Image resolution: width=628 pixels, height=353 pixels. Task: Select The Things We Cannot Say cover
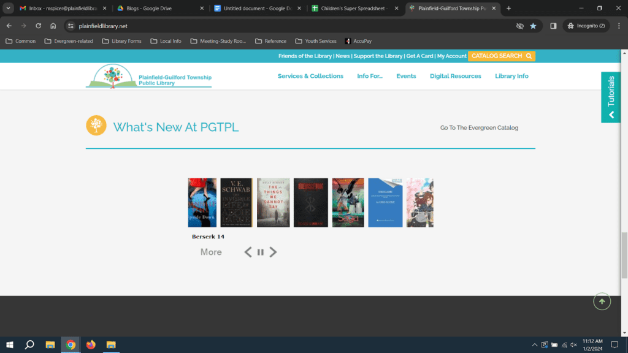click(x=273, y=202)
